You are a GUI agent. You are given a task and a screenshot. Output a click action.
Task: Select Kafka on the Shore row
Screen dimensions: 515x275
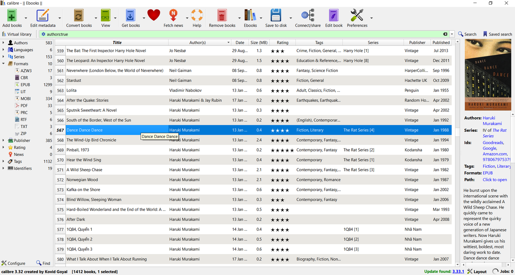click(x=253, y=189)
